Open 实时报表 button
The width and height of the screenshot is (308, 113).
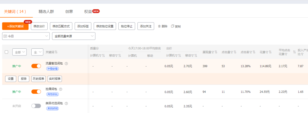tap(54, 79)
